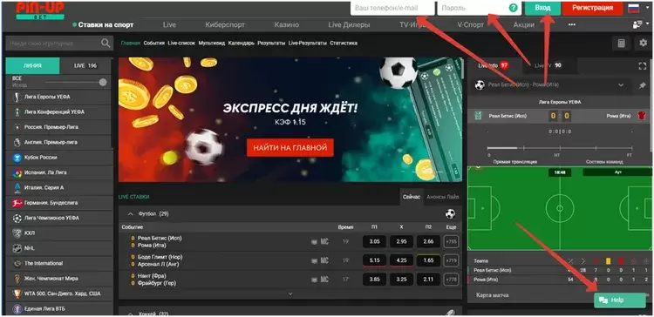This screenshot has height=317, width=654.
Task: Click the PIN-UP BET logo
Action: coord(39,10)
